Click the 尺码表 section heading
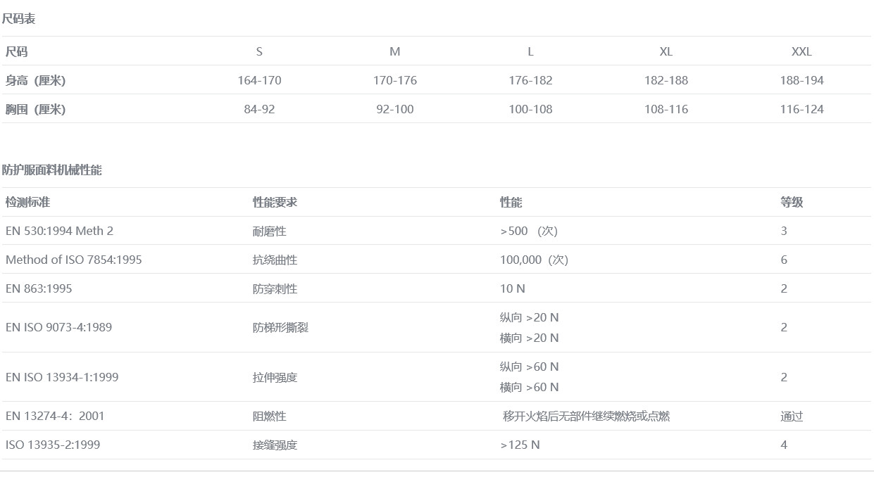Image resolution: width=874 pixels, height=477 pixels. 18,19
